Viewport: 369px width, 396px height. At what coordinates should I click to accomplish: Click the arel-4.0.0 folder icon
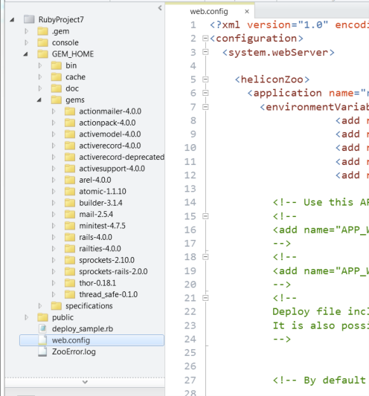pos(70,180)
